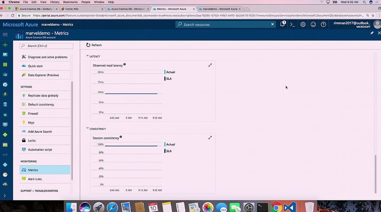Reload the page with the browser button
381x212 pixels.
(x=13, y=16)
